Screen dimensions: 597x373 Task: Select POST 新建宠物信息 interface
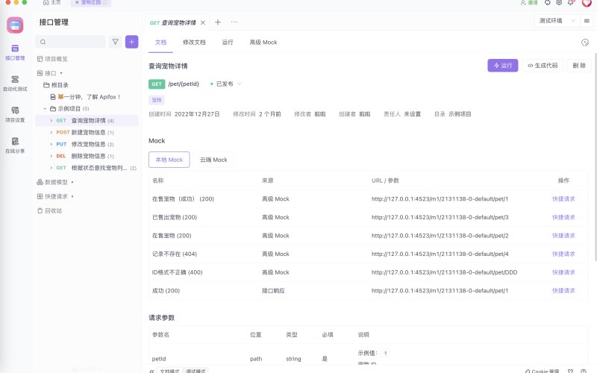[87, 132]
